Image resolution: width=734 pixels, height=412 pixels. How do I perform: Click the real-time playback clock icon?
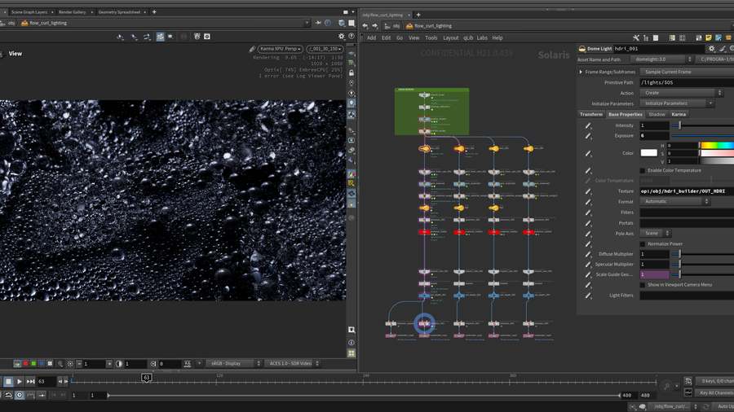click(20, 395)
